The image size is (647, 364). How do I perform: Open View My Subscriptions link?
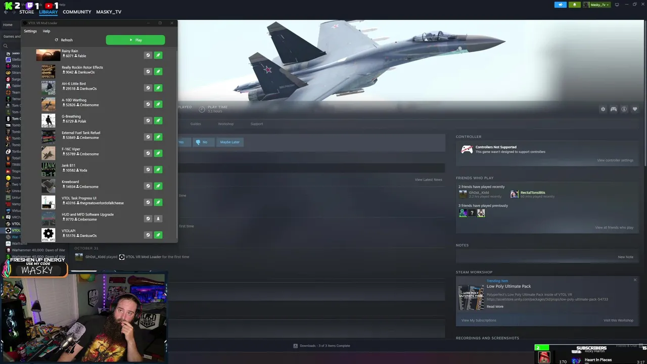tap(479, 320)
